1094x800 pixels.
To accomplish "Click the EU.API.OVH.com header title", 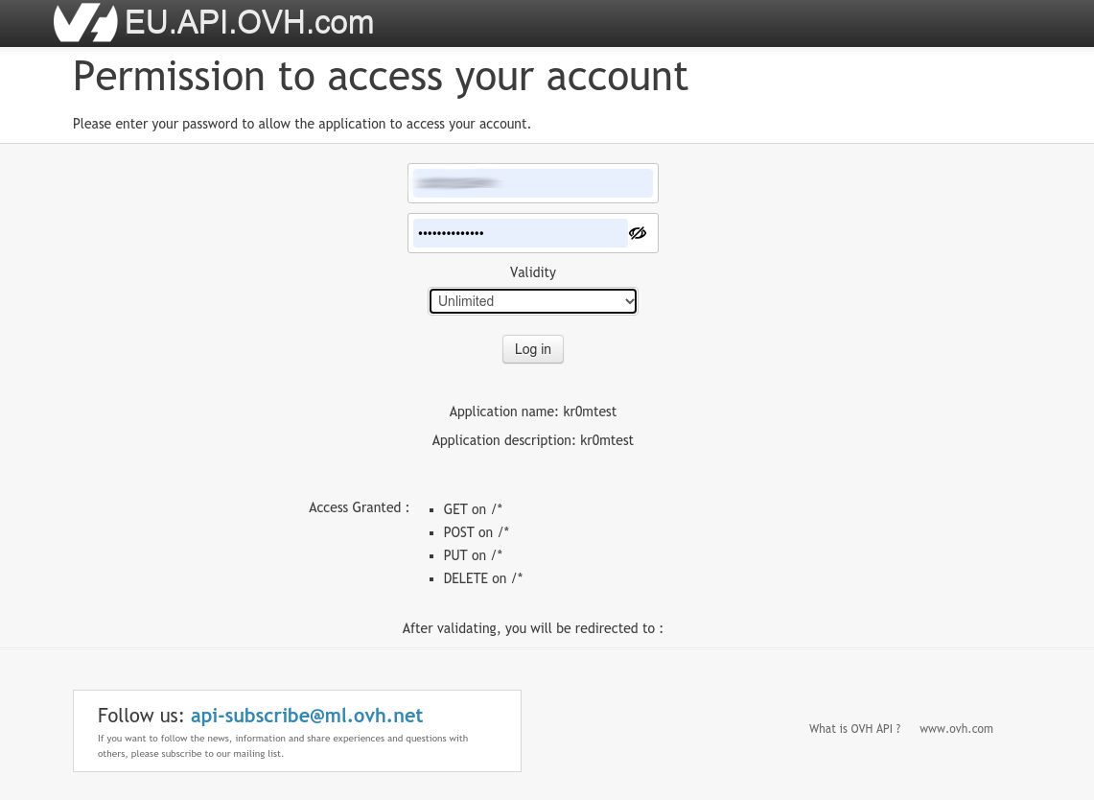I will tap(249, 22).
